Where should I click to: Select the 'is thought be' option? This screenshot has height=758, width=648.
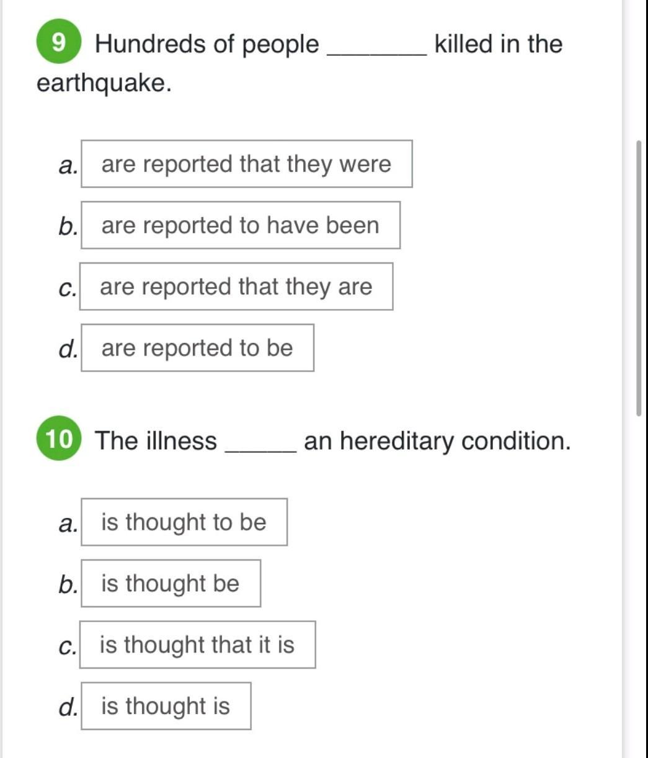(170, 584)
